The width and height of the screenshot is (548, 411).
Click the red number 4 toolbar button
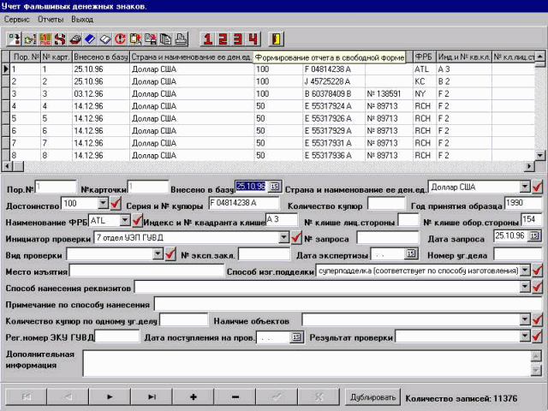click(253, 39)
